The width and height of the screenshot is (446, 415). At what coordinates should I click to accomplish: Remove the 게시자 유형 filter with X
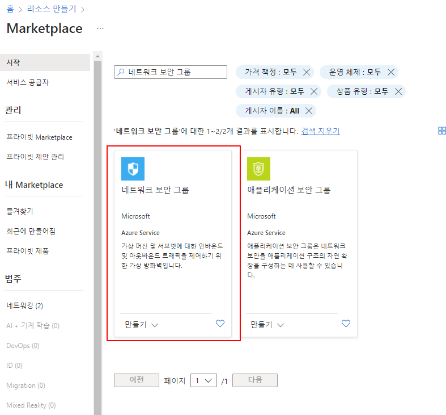(x=314, y=91)
